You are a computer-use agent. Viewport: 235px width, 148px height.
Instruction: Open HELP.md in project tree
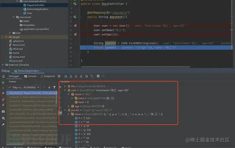(x=17, y=49)
